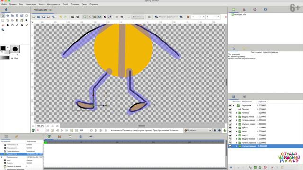Close the Чомодака.sifz document tab
This screenshot has height=170, width=303.
(51, 10)
